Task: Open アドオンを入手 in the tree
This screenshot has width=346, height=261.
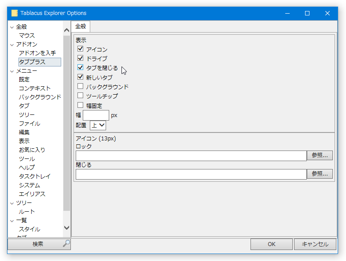Action: click(x=37, y=53)
